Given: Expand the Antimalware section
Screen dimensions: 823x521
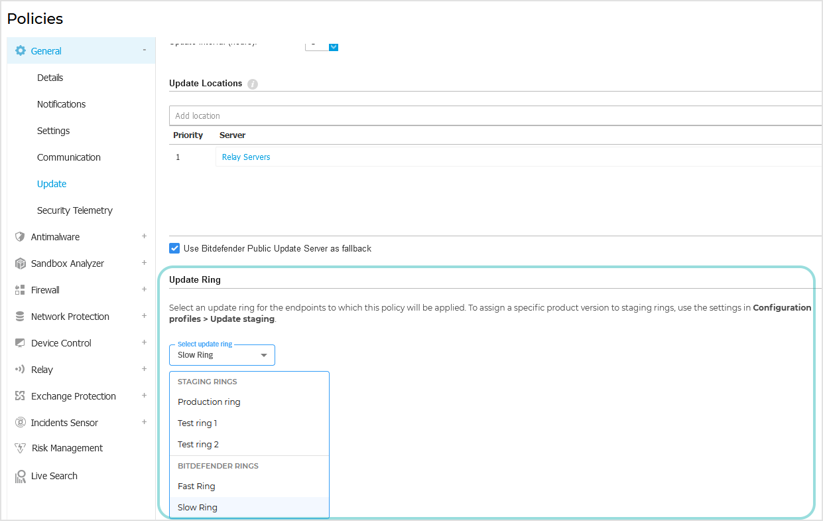Looking at the screenshot, I should [x=144, y=236].
